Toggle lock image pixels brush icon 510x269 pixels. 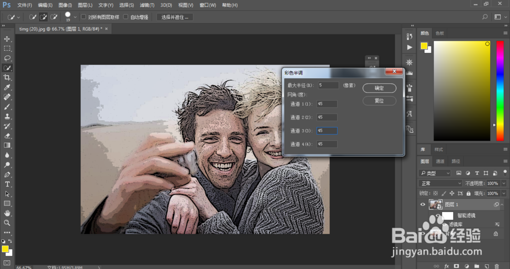click(x=444, y=193)
